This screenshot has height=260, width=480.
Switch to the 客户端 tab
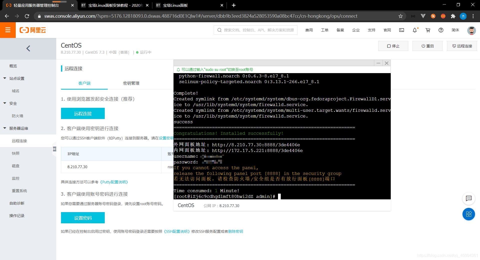coord(84,83)
